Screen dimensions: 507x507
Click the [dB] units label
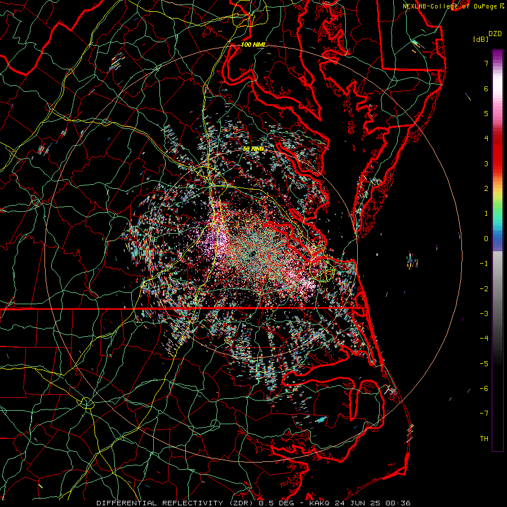tap(481, 39)
